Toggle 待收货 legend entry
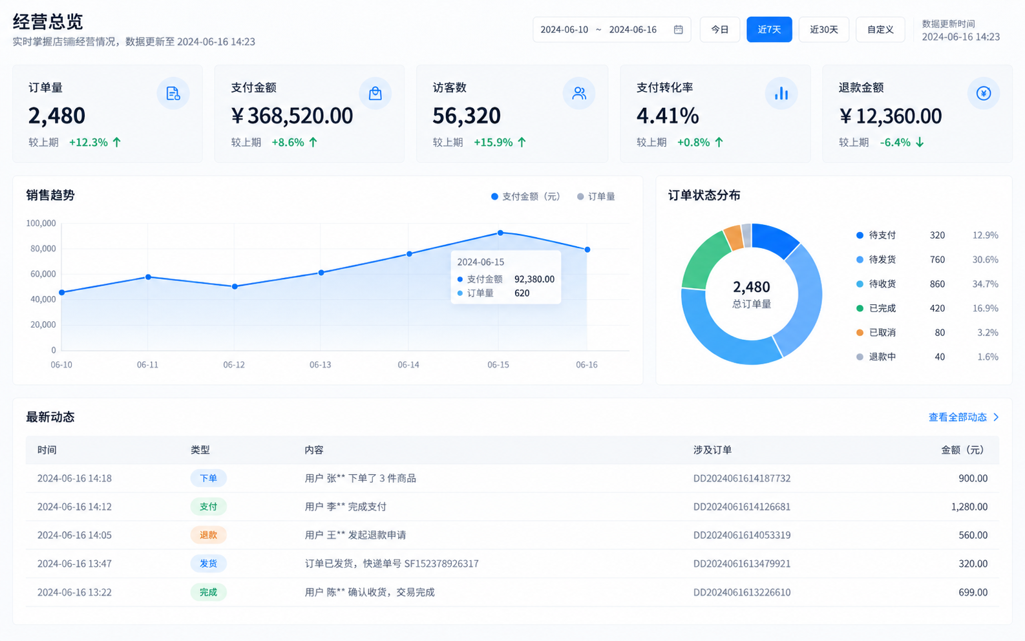The width and height of the screenshot is (1025, 641). tap(876, 284)
